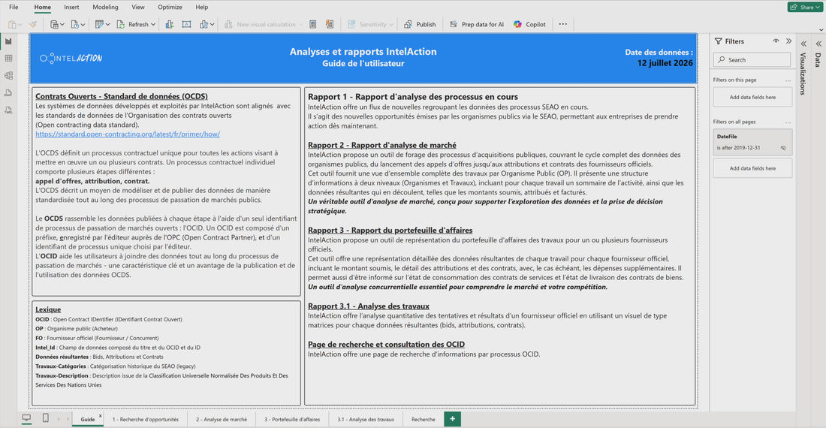Open the Get data dropdown arrow
Viewport: 826px width, 428px height.
(x=62, y=25)
